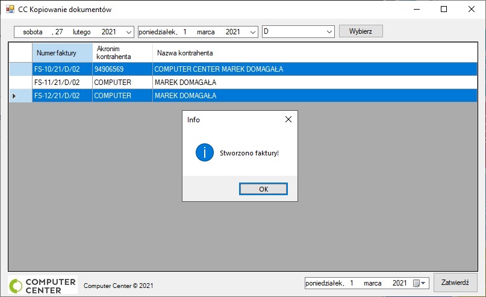
Task: Click the Numer faktury column header
Action: (x=62, y=52)
